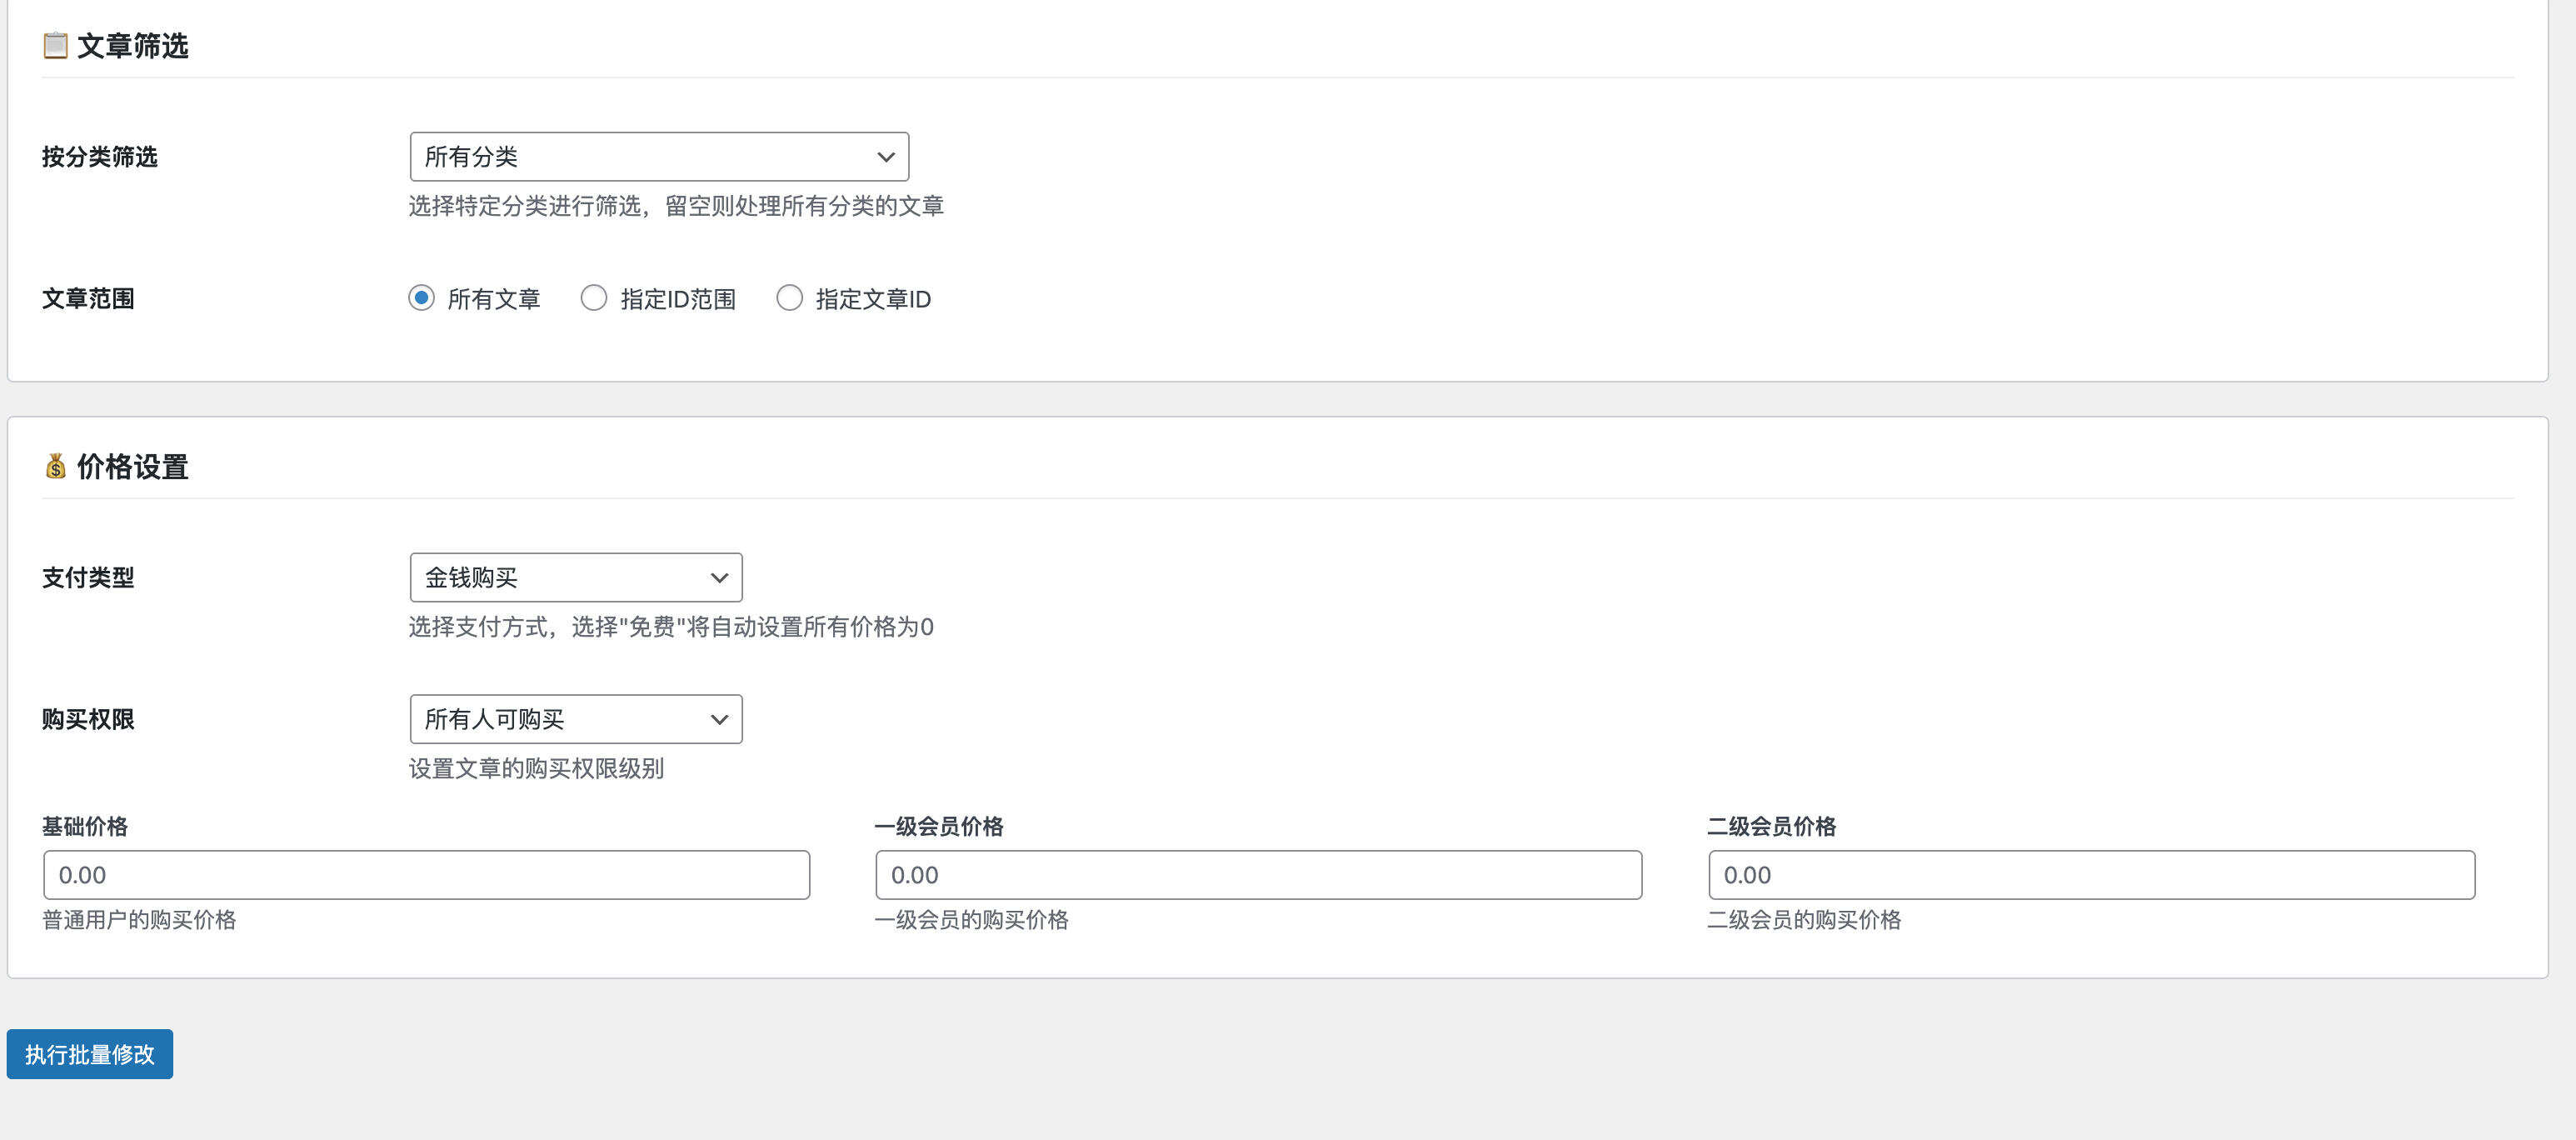Click the 按分类筛选 field label
2576x1140 pixels.
click(x=99, y=156)
